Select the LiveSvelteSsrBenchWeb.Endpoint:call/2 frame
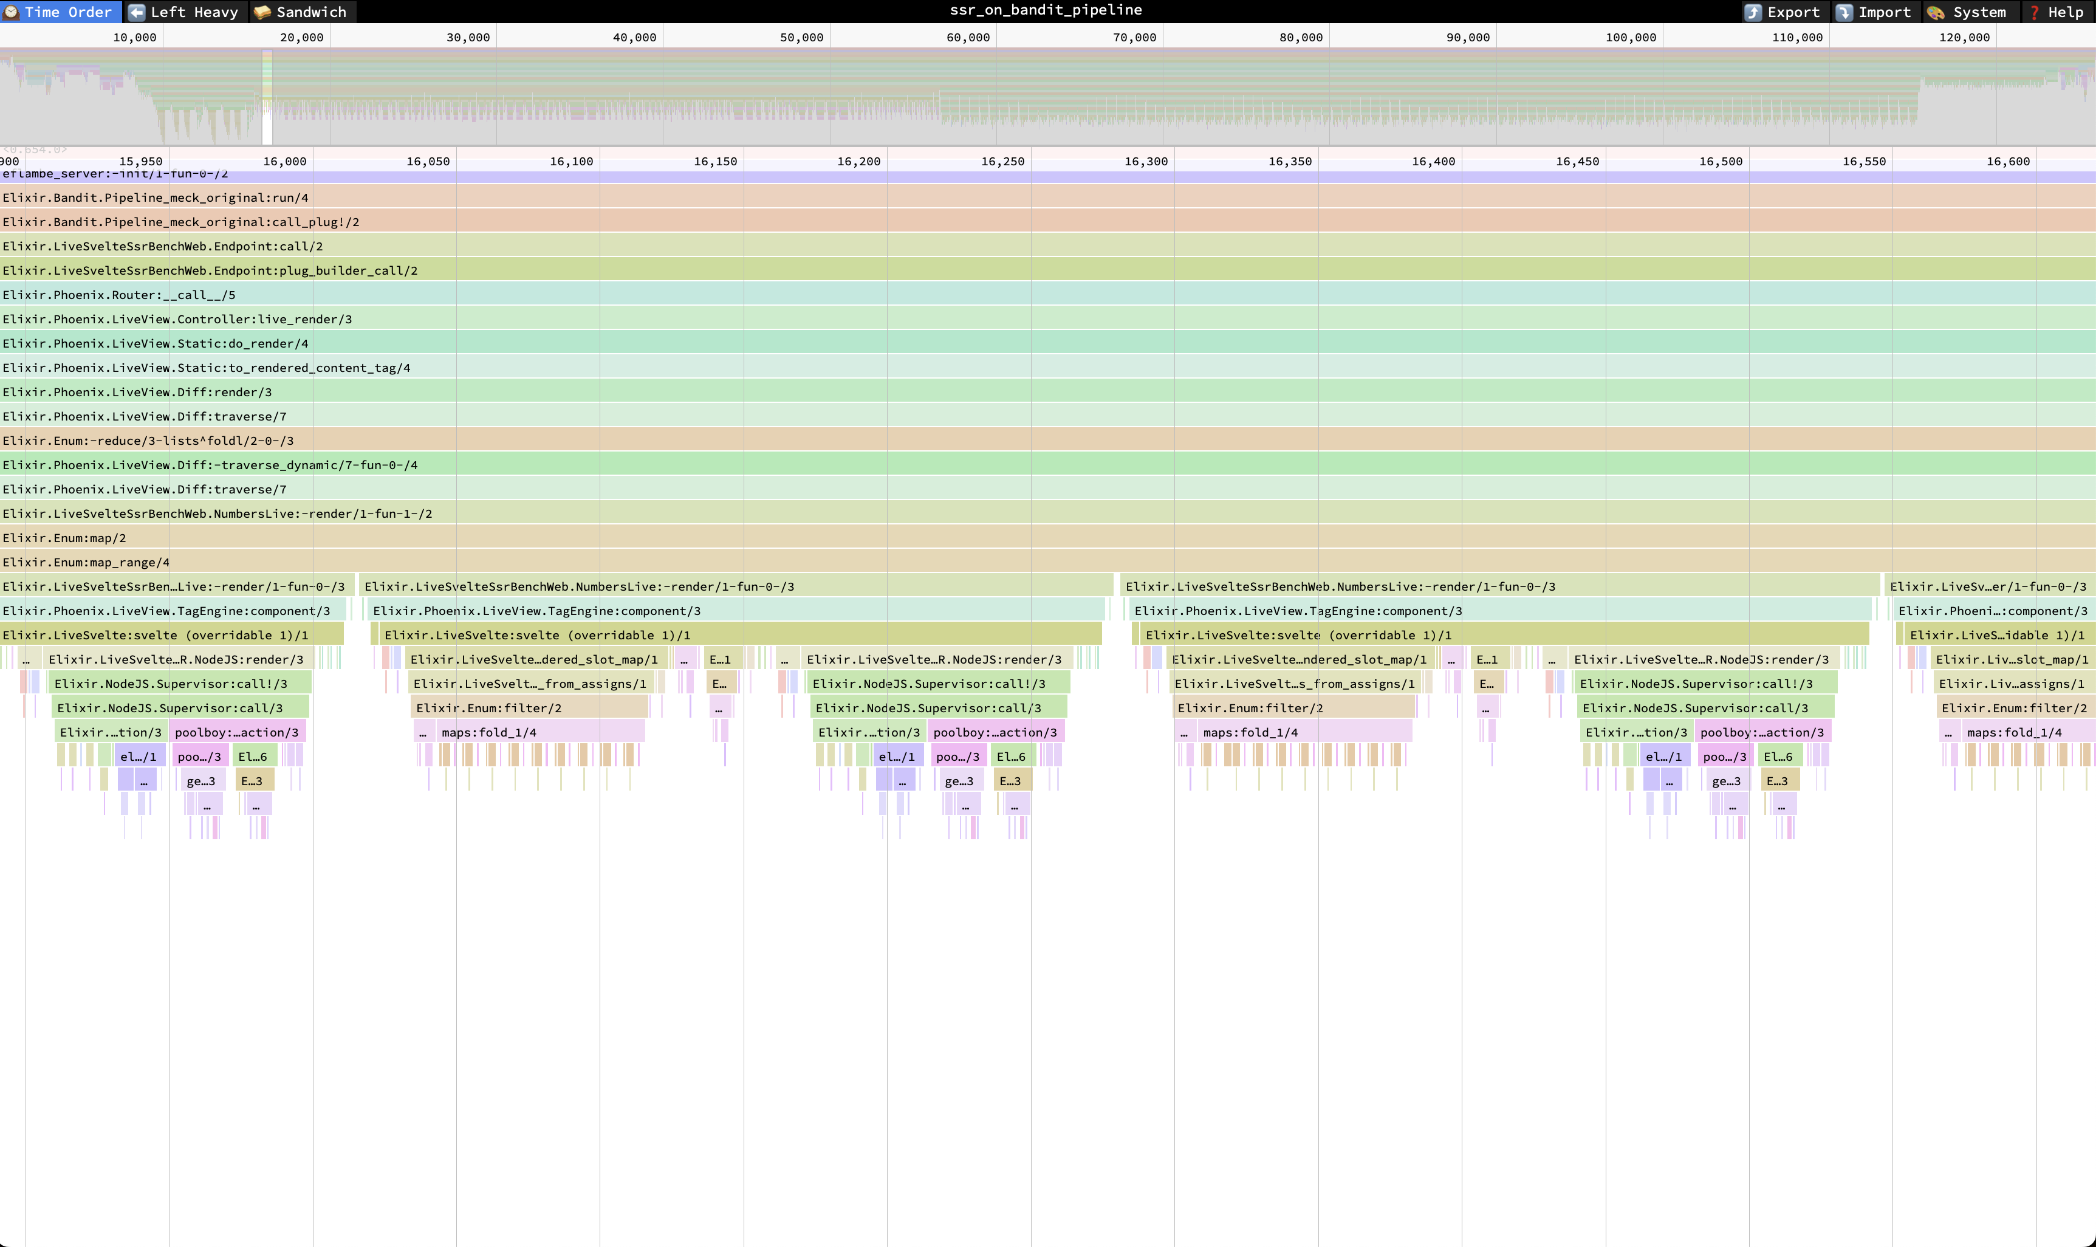Viewport: 2096px width, 1247px height. (1047, 246)
